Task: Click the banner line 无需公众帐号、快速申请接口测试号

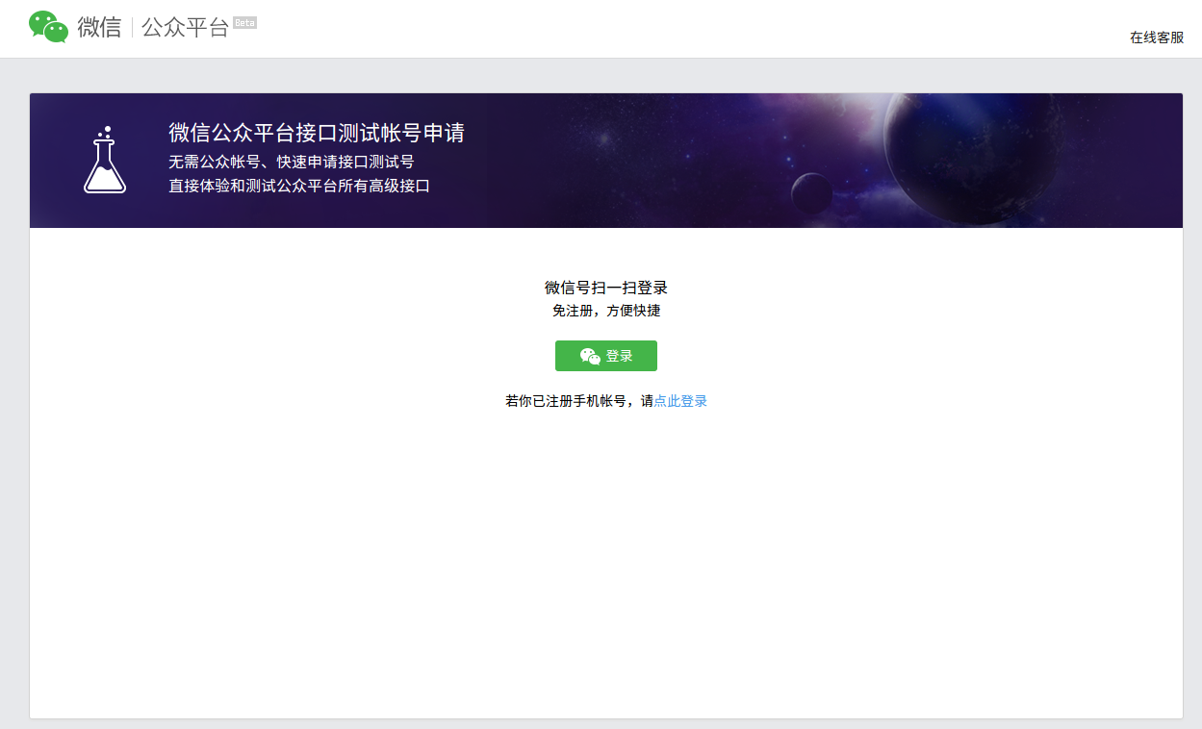Action: [291, 162]
